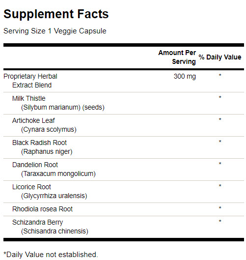Click the Licorice Root ingredient name
Screen dimensions: 246x260
[x=31, y=187]
